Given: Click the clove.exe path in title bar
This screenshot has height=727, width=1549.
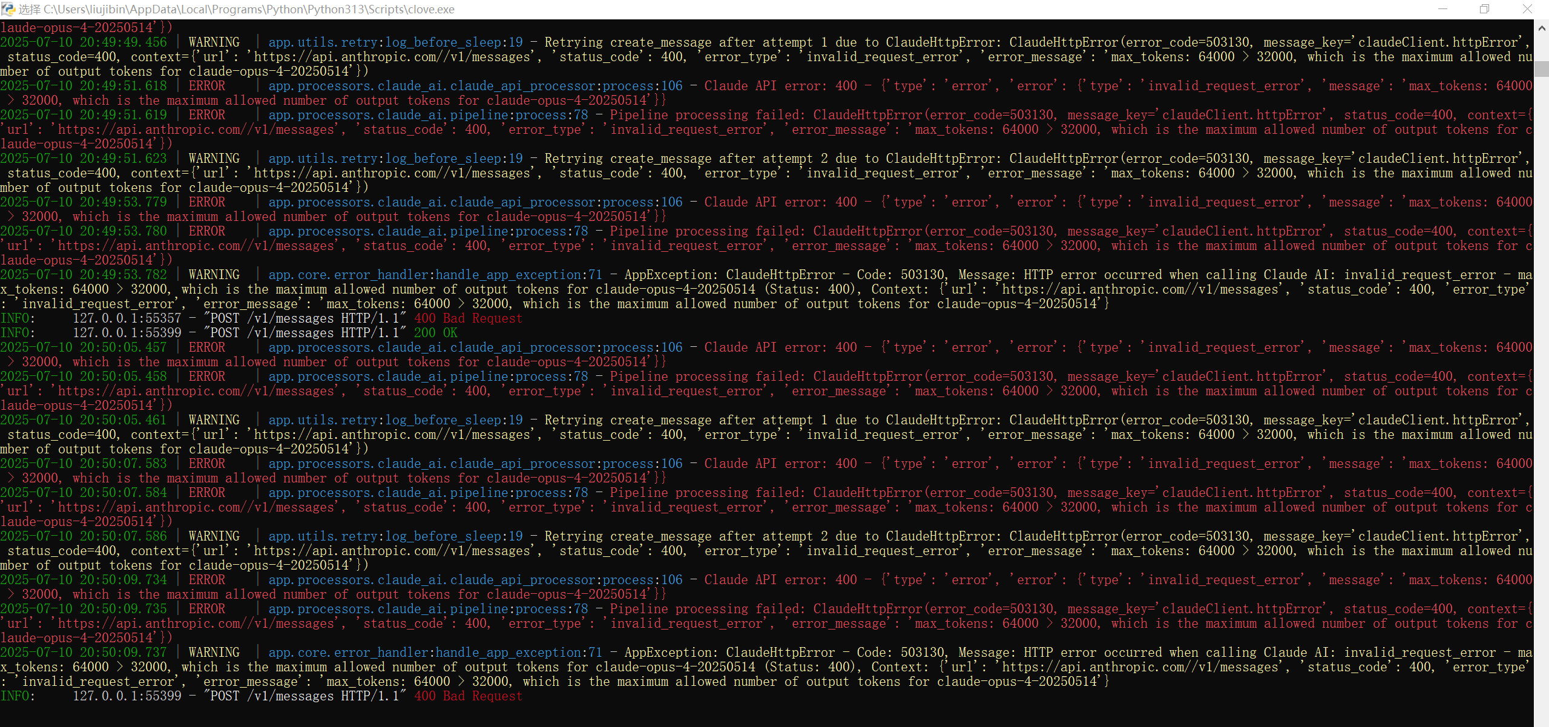Looking at the screenshot, I should pyautogui.click(x=248, y=9).
